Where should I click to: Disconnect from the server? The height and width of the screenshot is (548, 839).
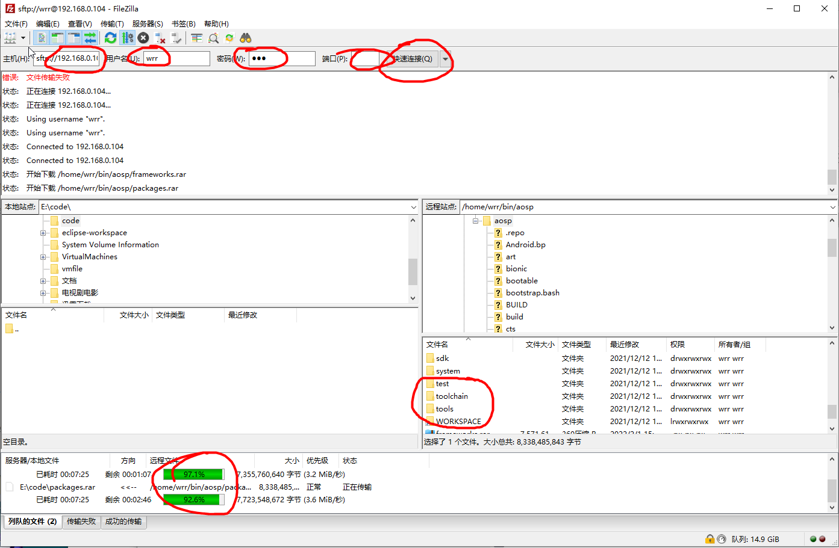click(x=159, y=37)
